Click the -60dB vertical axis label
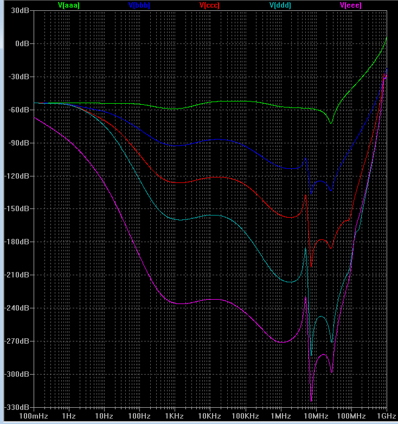The height and width of the screenshot is (424, 398). click(18, 110)
